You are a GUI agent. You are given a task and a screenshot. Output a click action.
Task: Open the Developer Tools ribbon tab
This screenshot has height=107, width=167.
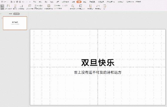(92, 2)
